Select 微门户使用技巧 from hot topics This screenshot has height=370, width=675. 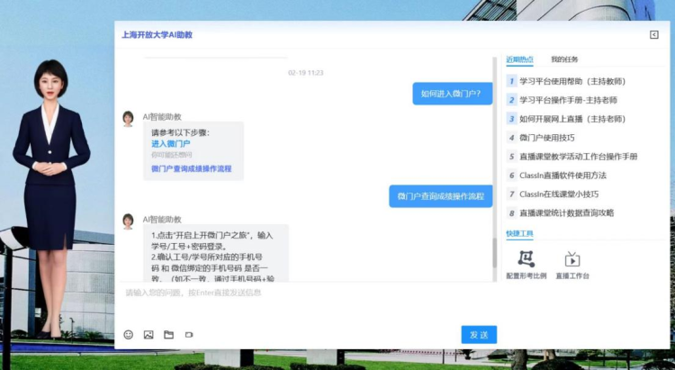[x=546, y=138]
